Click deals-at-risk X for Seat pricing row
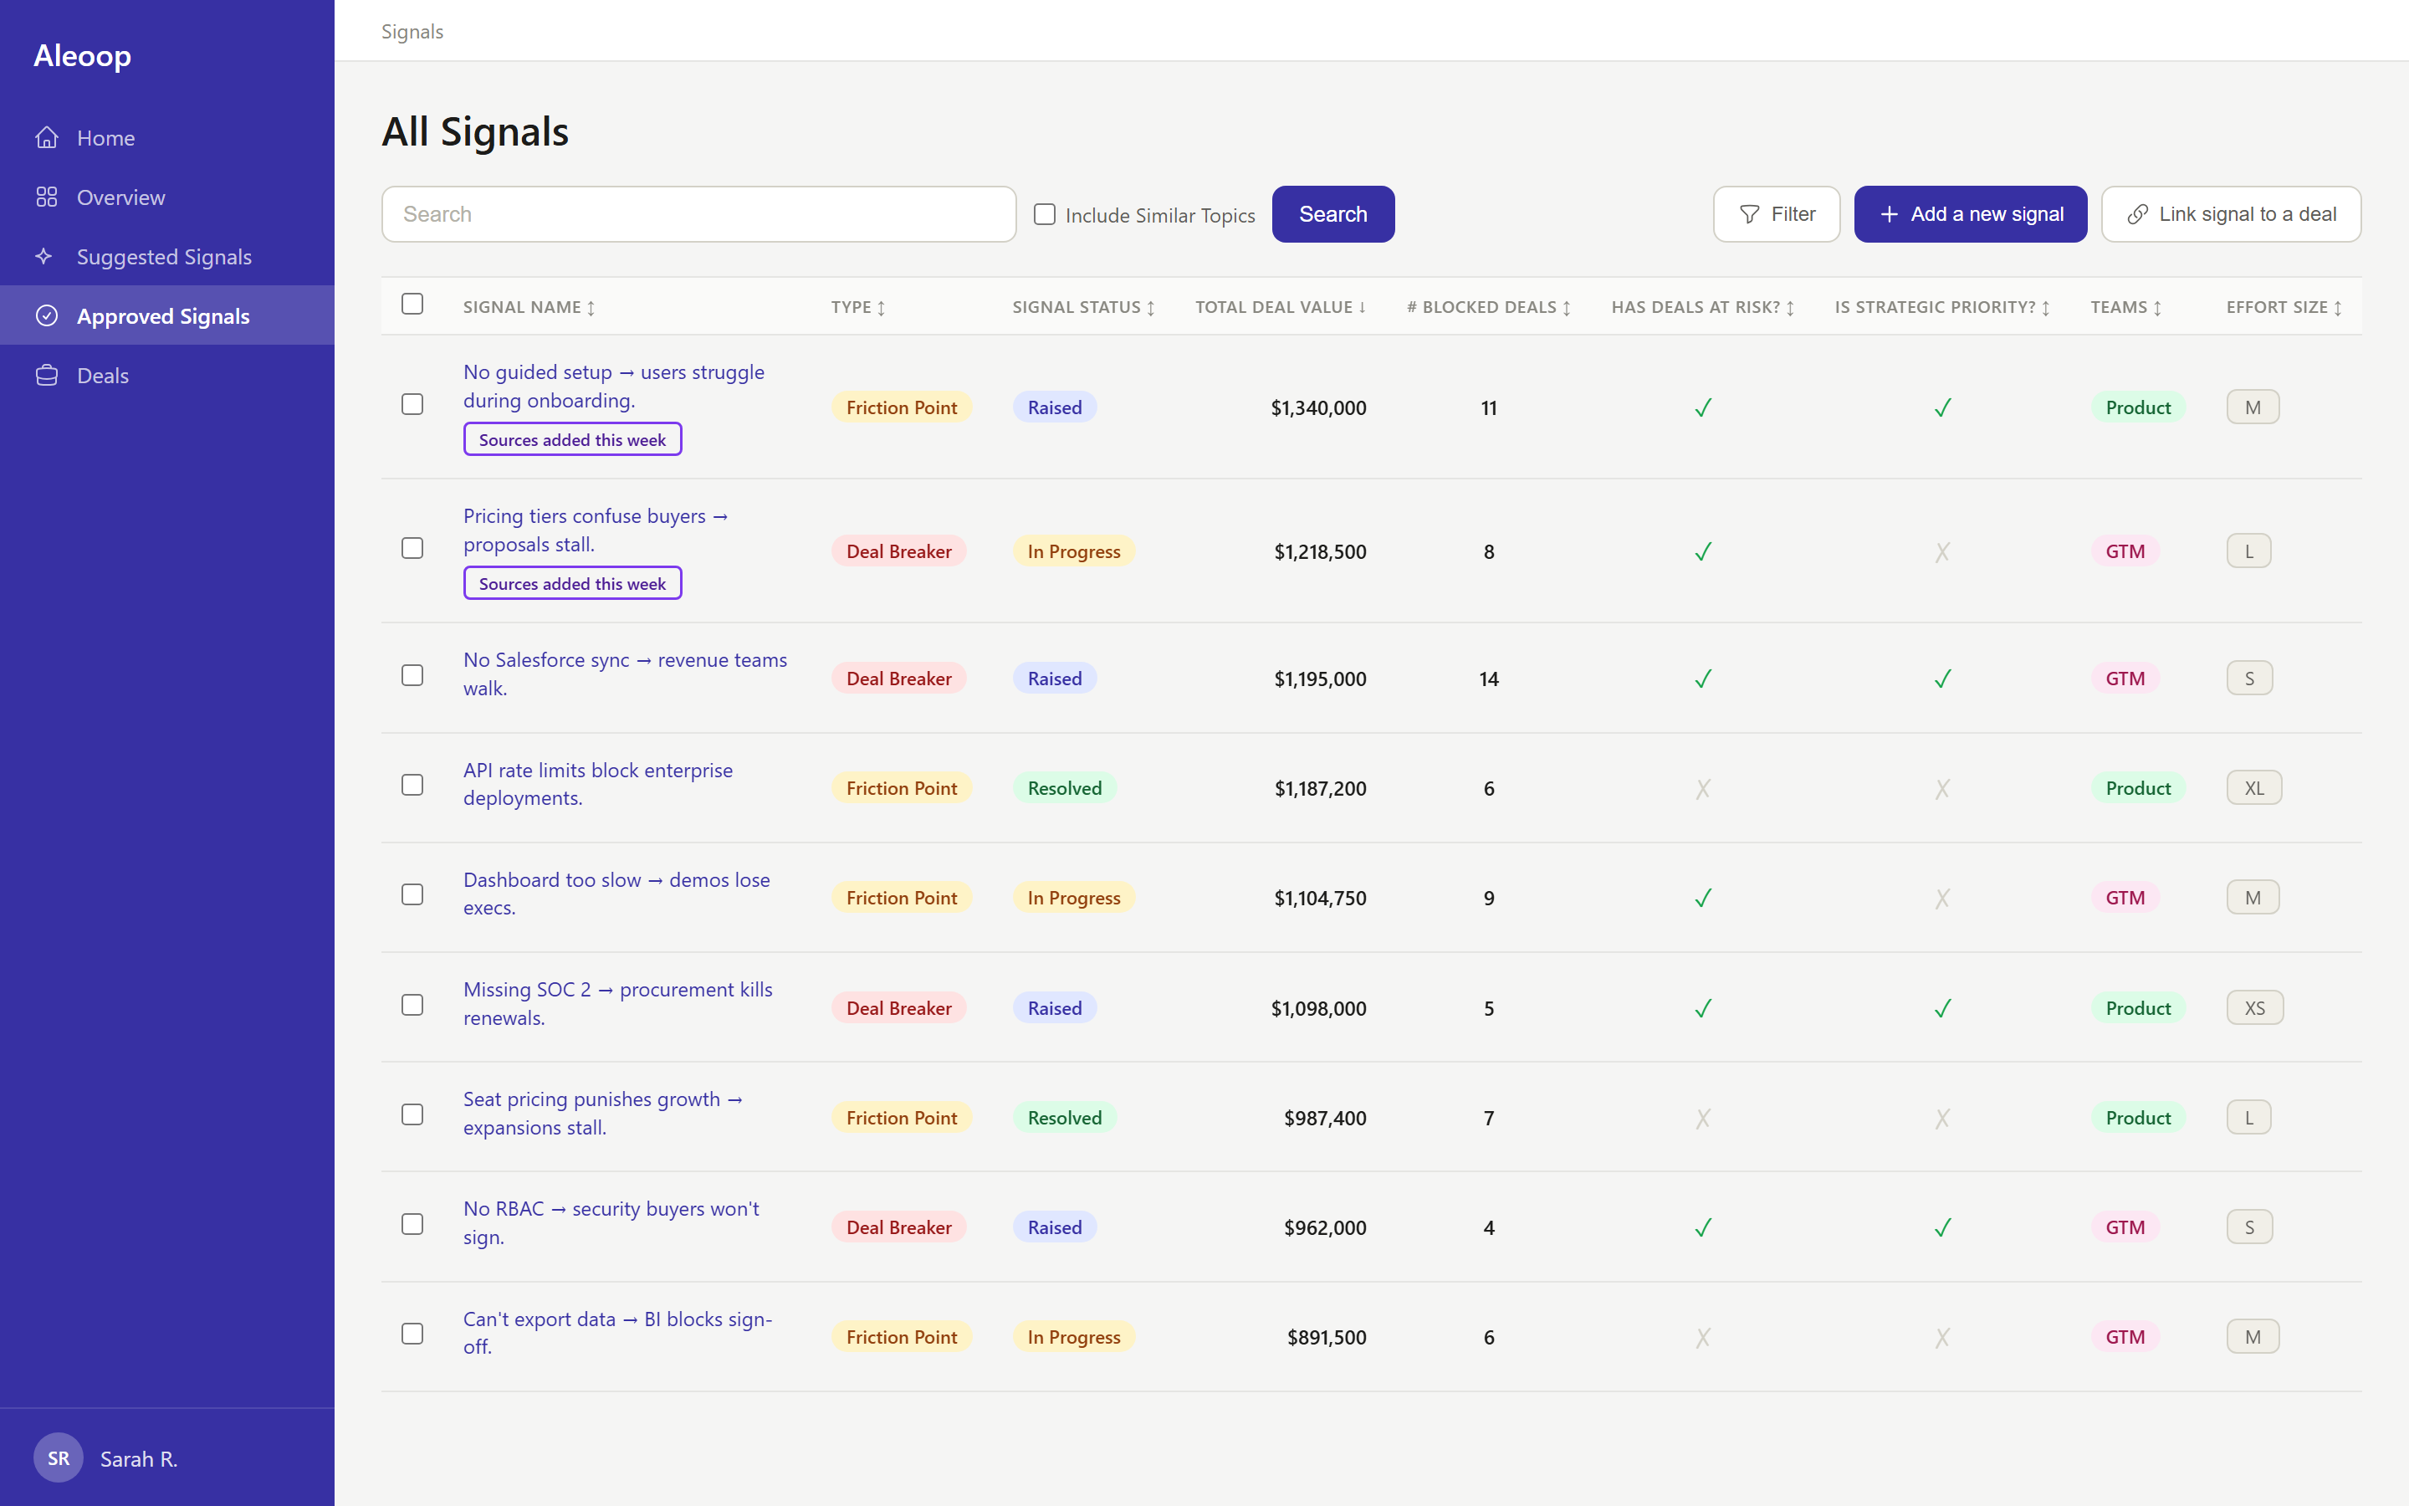This screenshot has width=2409, height=1506. tap(1703, 1119)
